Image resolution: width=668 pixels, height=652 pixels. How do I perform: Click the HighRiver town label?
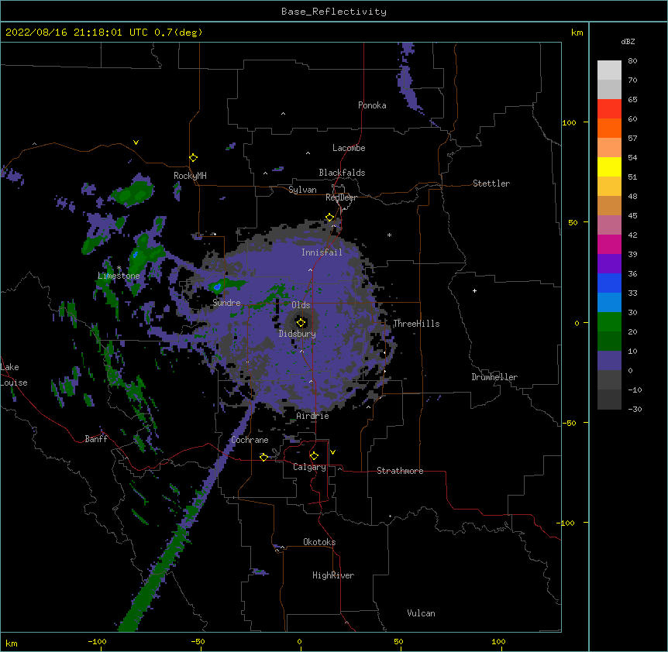(x=333, y=575)
